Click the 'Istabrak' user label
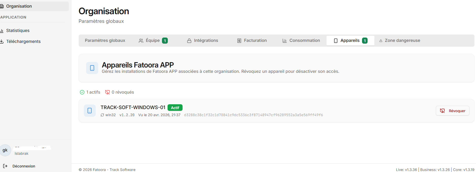This screenshot has width=476, height=172. [22, 153]
